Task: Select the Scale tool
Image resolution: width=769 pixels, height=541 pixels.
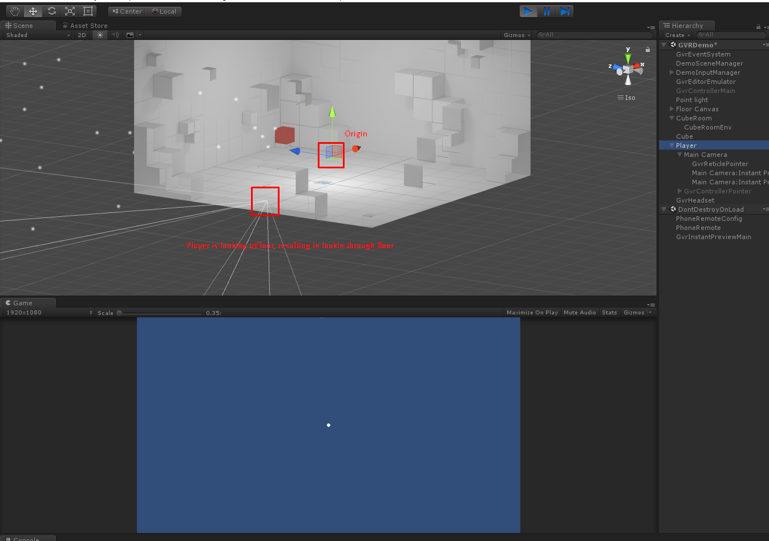Action: (x=69, y=11)
